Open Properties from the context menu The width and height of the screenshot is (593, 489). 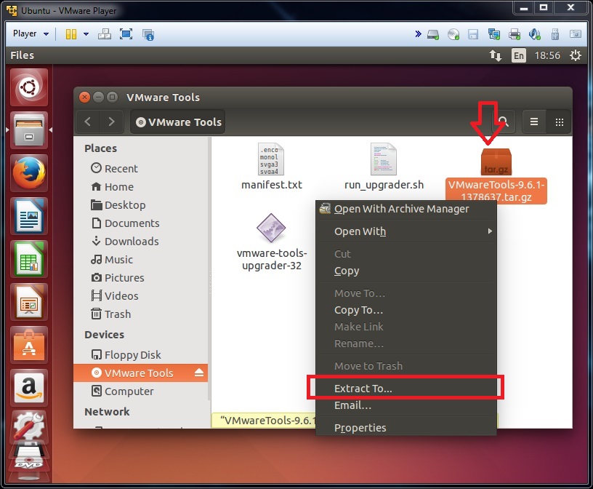pos(406,427)
